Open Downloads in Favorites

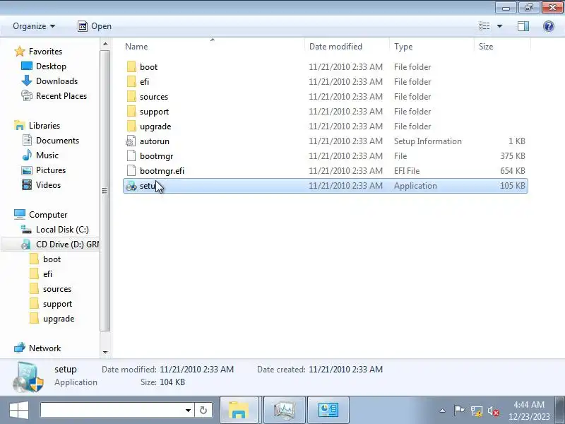coord(49,81)
